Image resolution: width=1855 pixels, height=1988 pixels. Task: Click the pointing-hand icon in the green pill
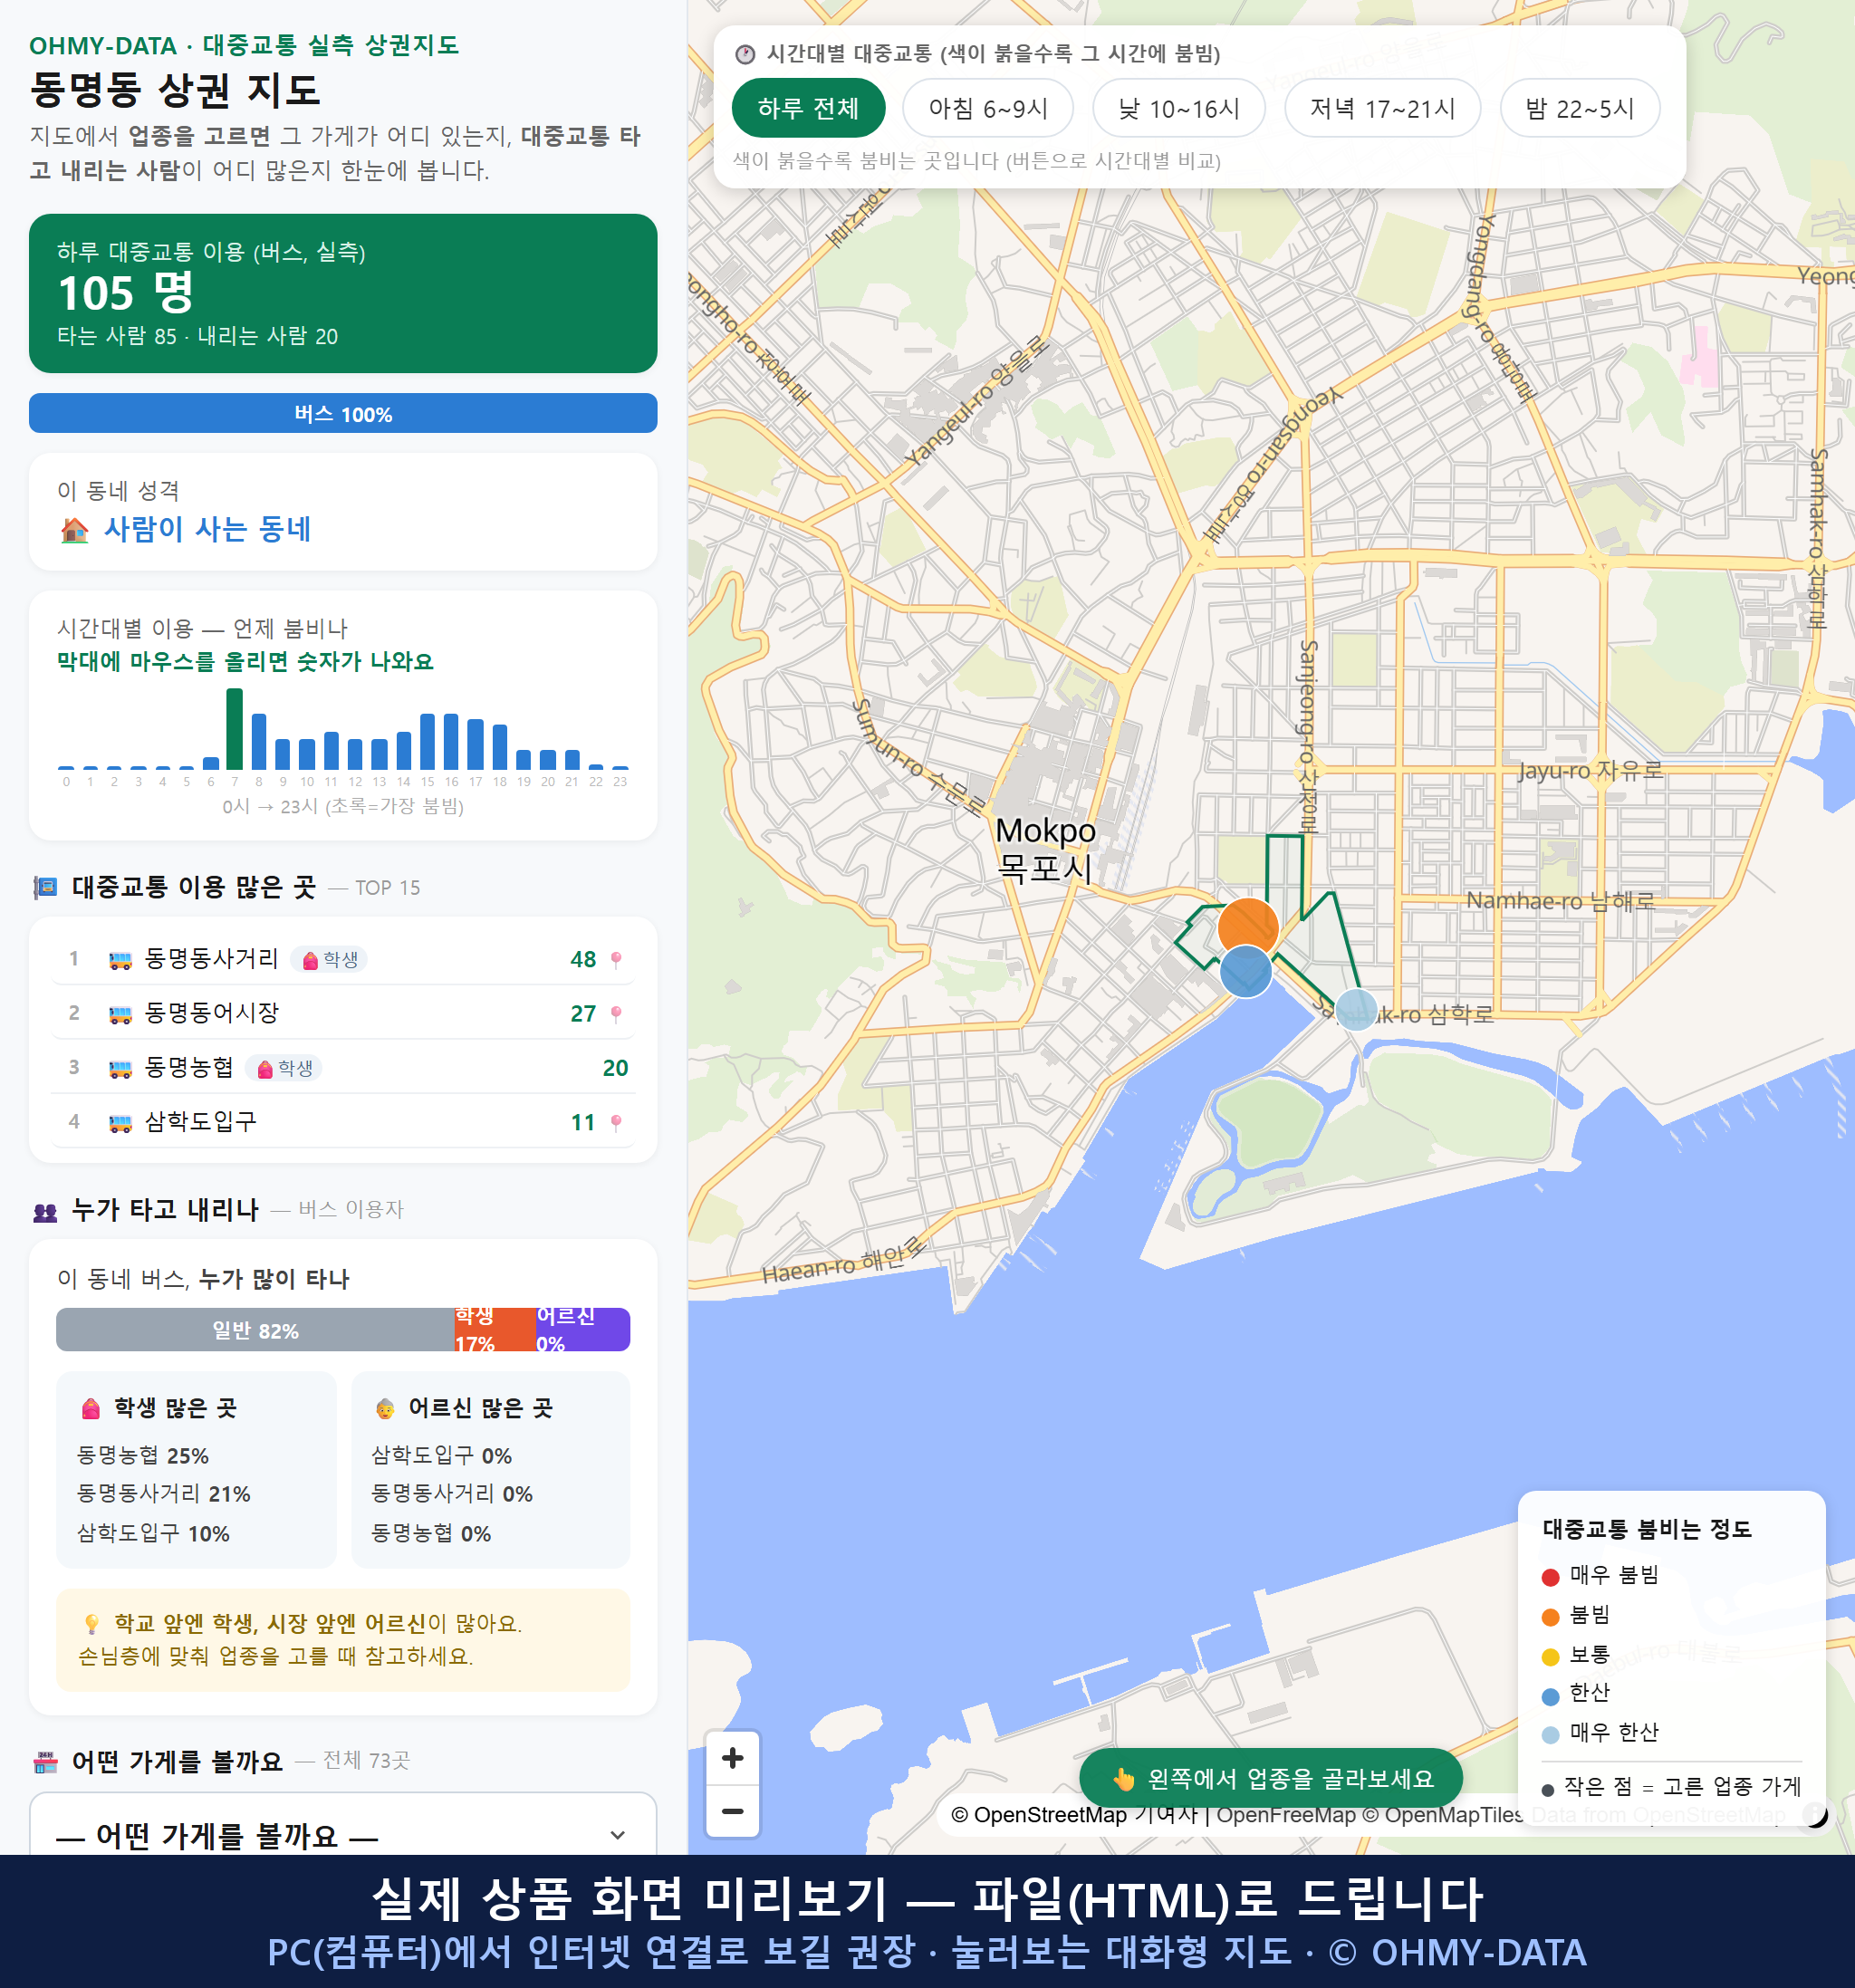click(1123, 1779)
